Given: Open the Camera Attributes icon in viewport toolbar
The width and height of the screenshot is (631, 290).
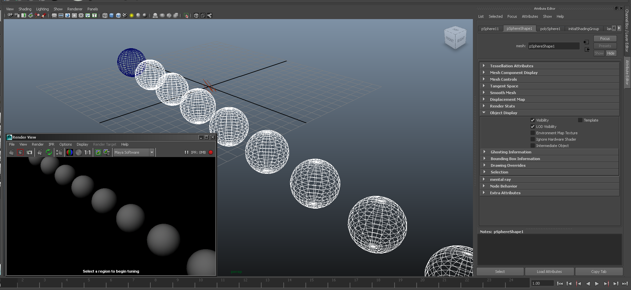Looking at the screenshot, I should click(17, 15).
